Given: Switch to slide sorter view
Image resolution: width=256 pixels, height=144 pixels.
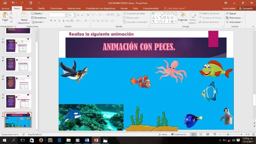Looking at the screenshot, I should click(x=201, y=134).
